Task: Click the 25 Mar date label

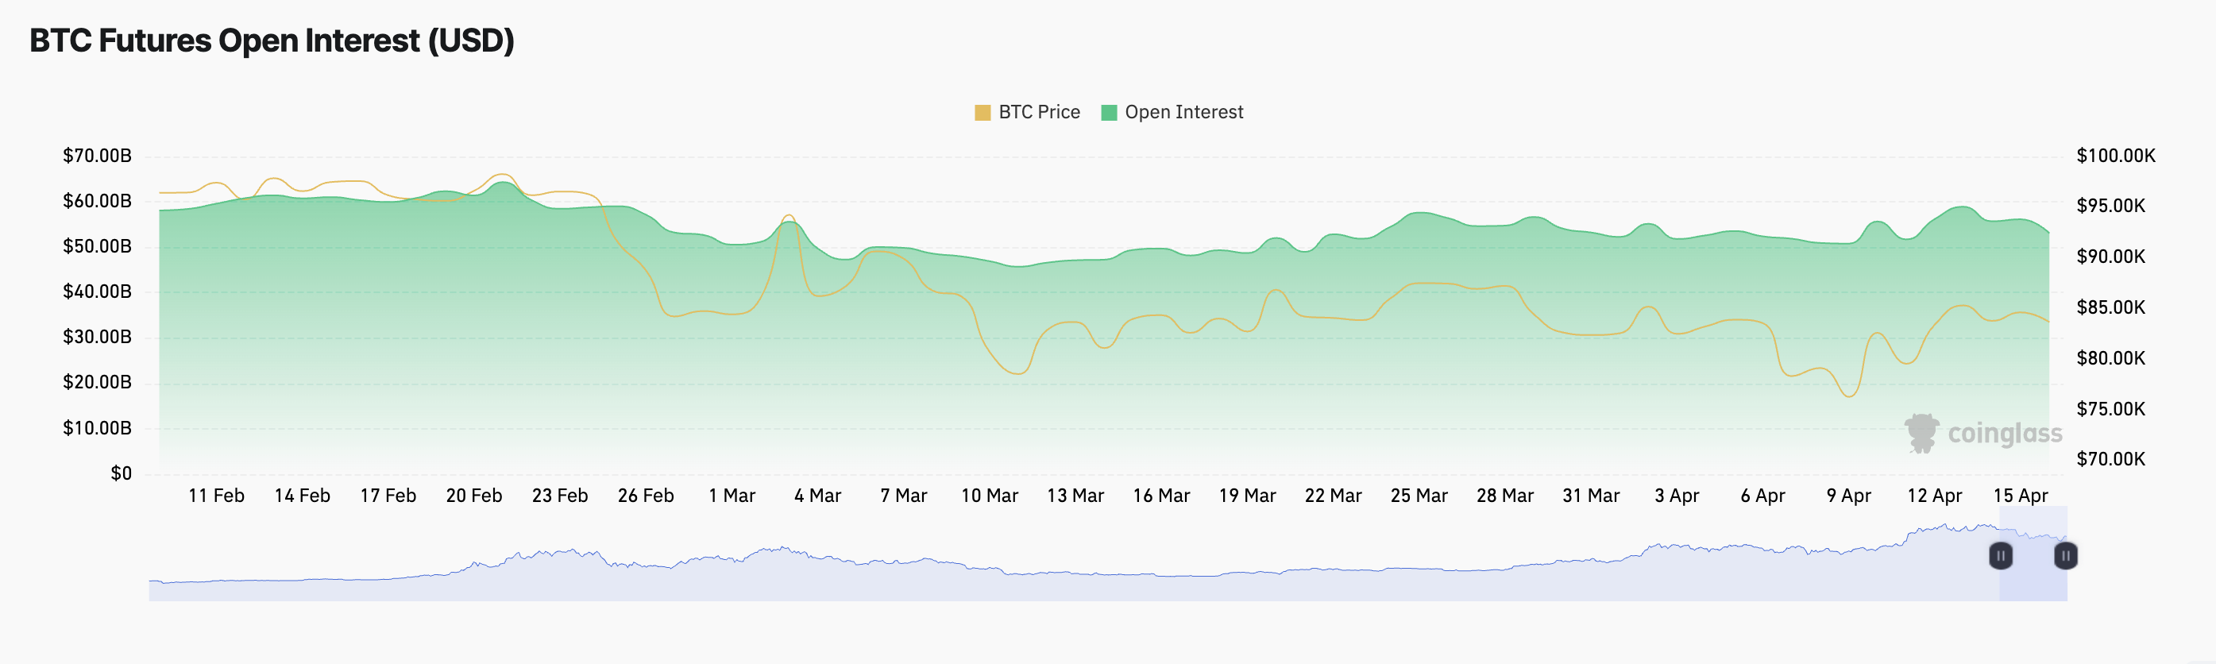Action: [1419, 496]
